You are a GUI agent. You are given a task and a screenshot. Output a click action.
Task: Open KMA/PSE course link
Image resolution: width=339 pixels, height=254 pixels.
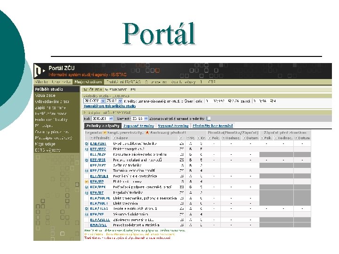click(x=98, y=225)
